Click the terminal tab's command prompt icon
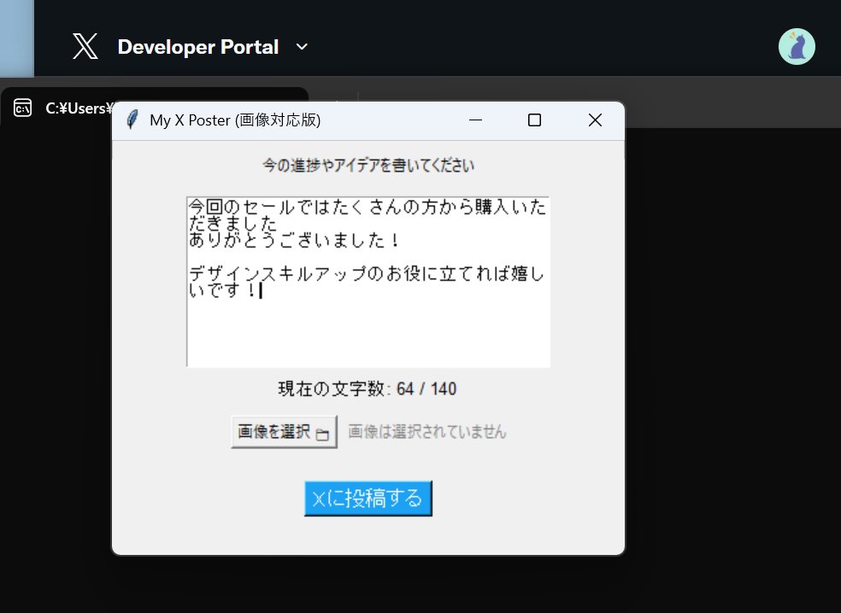 22,108
